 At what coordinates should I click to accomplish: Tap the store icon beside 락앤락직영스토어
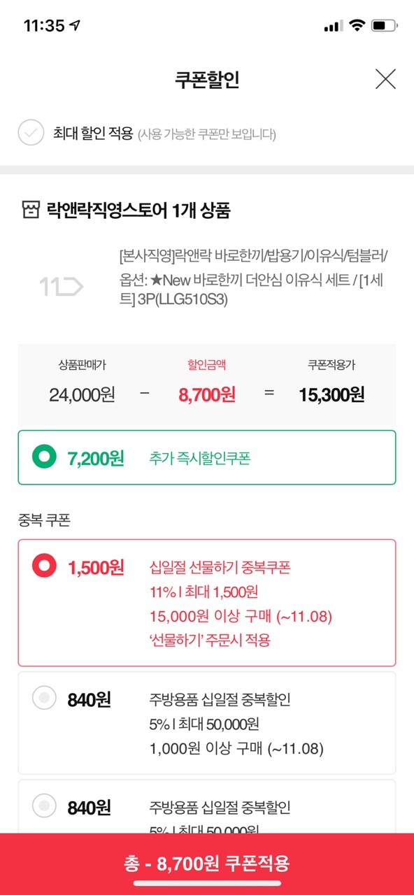point(30,210)
